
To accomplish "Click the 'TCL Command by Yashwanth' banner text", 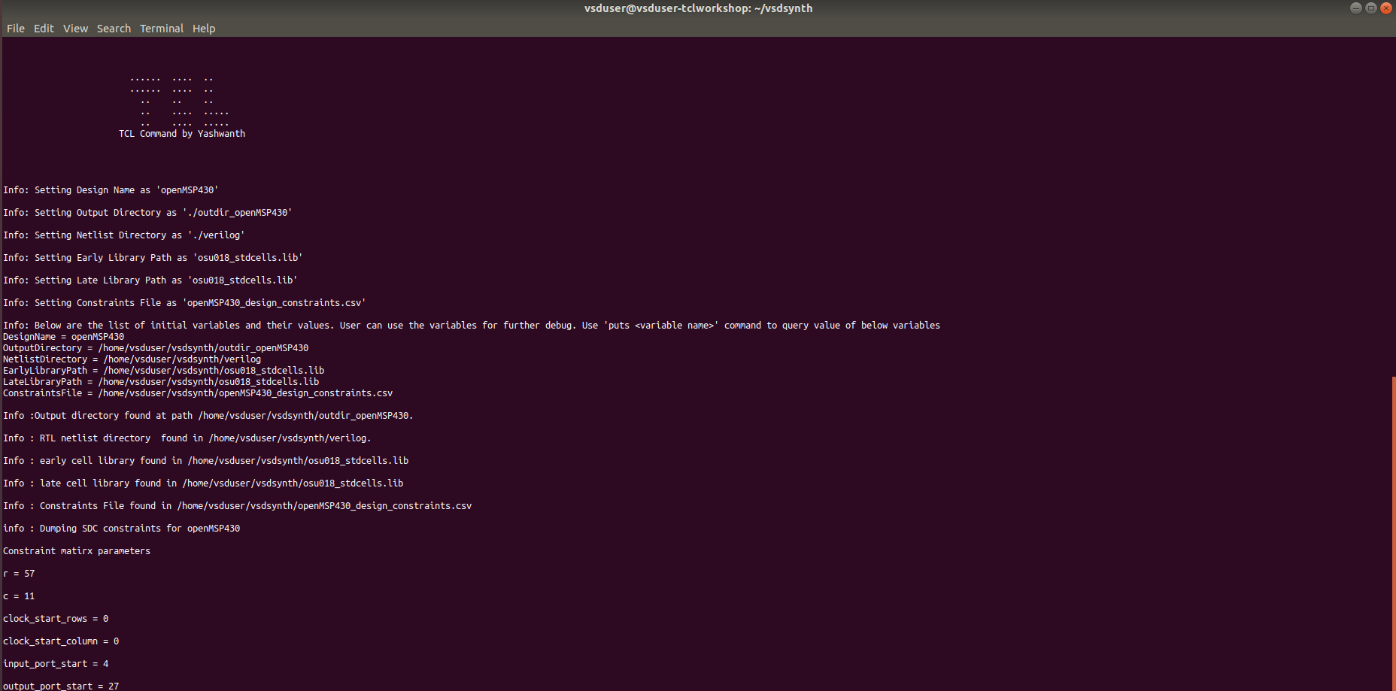I will (181, 133).
